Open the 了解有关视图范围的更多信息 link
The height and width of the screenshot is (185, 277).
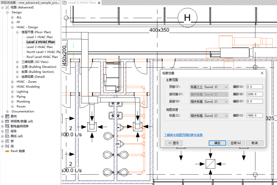point(183,135)
